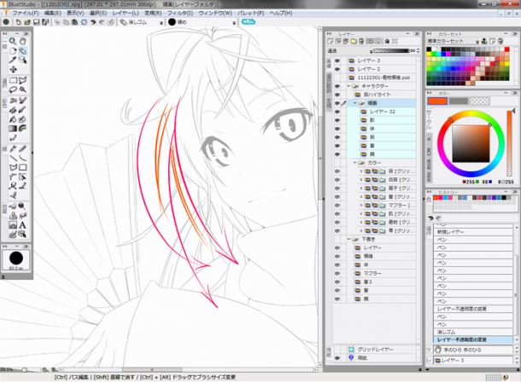521x382 pixels.
Task: Create a new raster layer in the layer panel
Action: coord(331,41)
